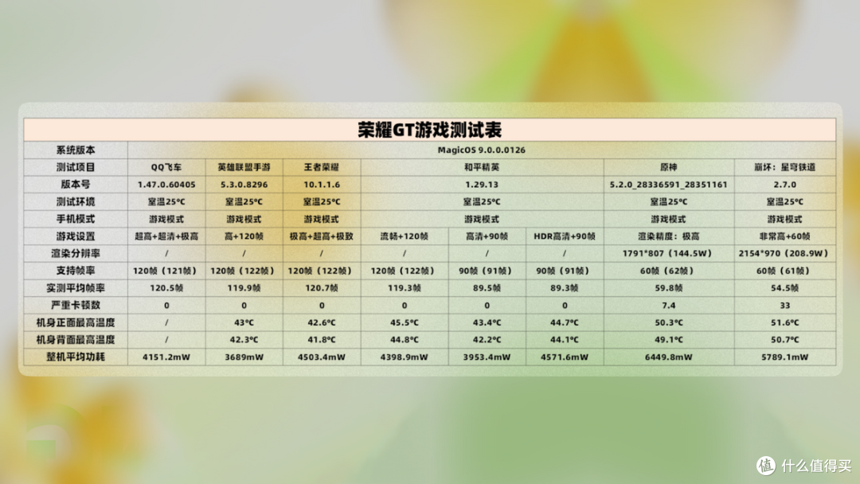Image resolution: width=860 pixels, height=484 pixels.
Task: Click the "王者荣耀" column header
Action: (322, 167)
